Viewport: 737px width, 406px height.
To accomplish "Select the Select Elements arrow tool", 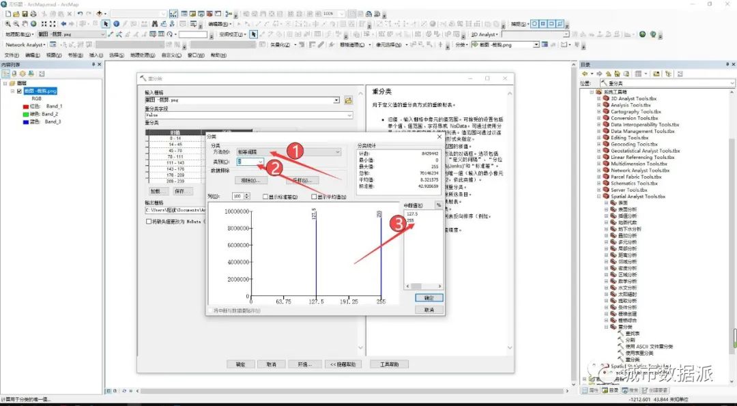I will [x=106, y=24].
